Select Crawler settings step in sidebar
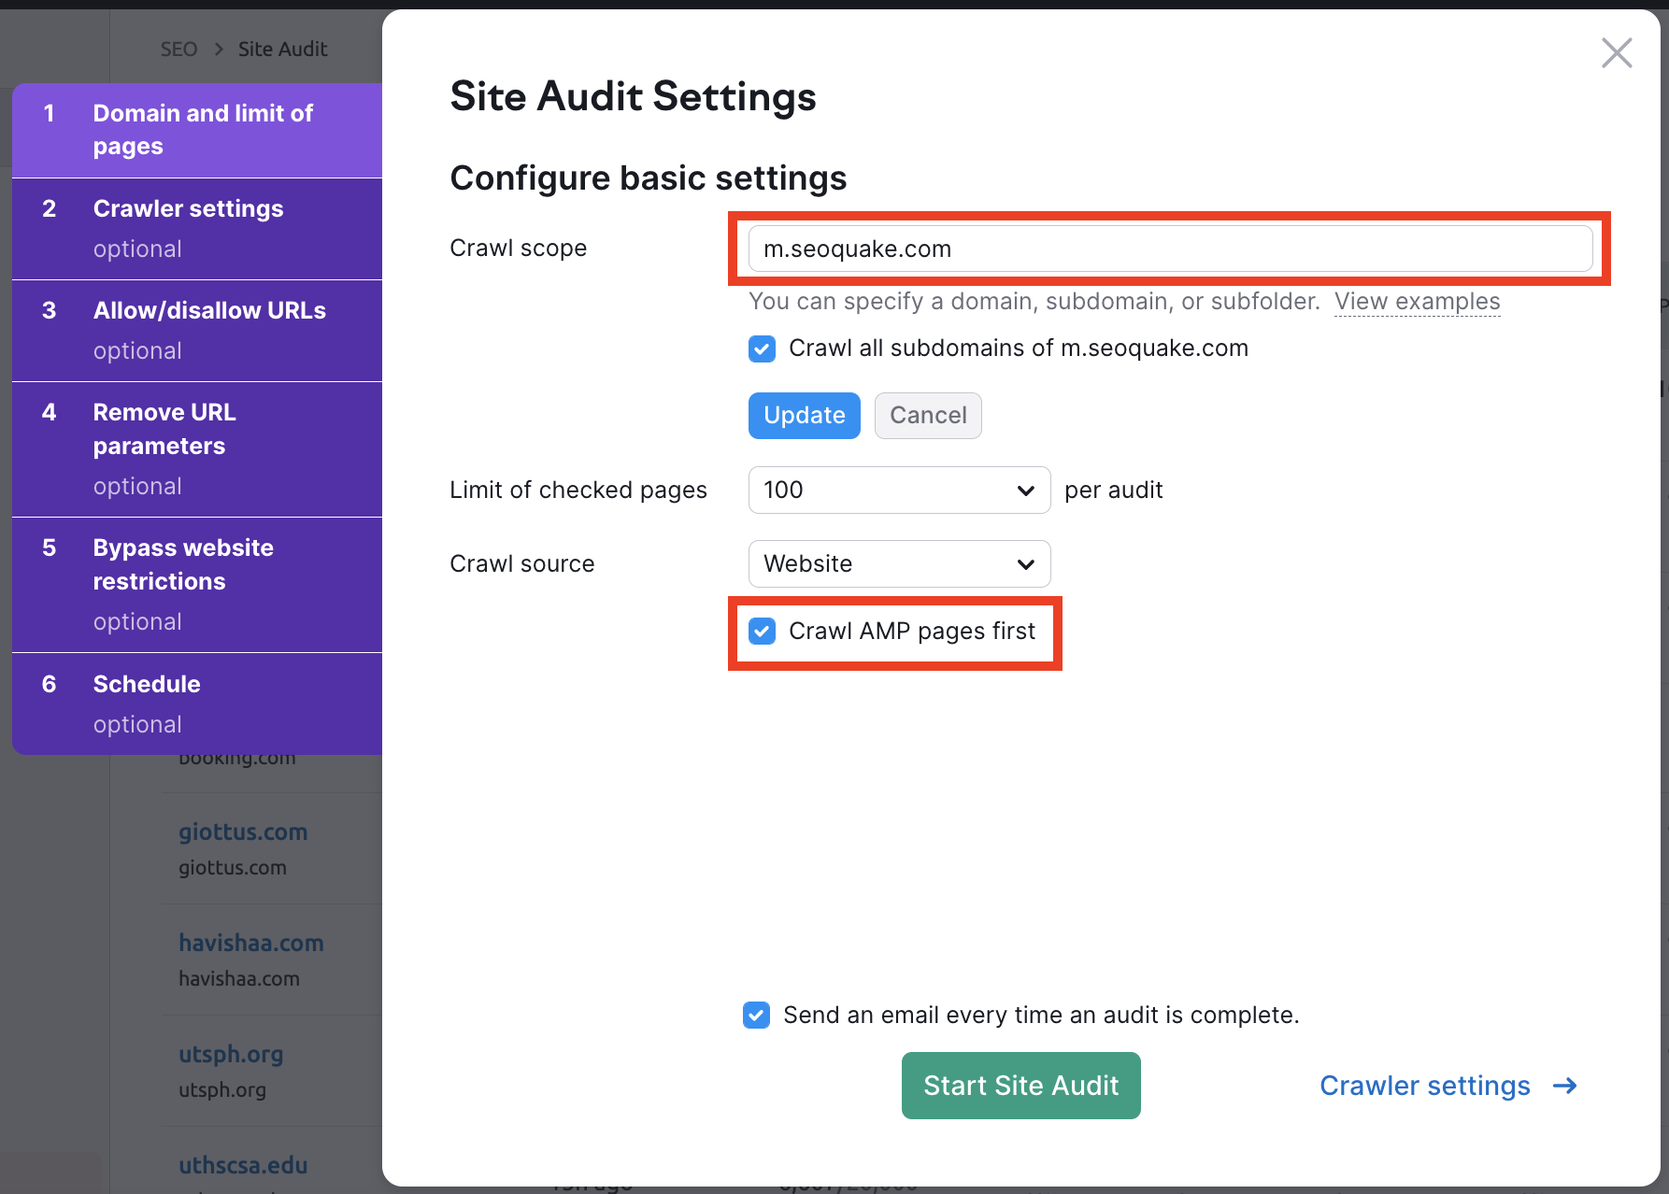1669x1194 pixels. (x=197, y=229)
